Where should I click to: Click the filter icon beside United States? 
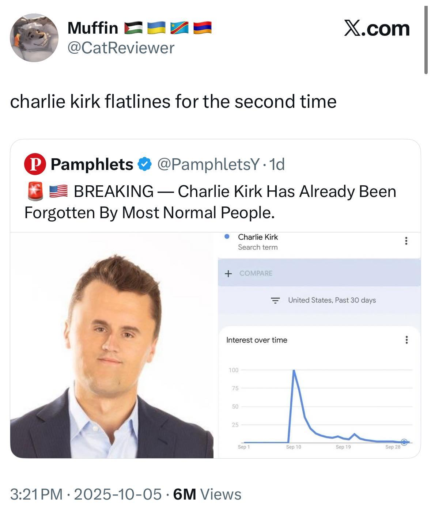(x=275, y=300)
